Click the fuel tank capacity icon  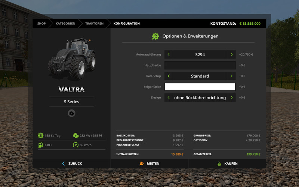pyautogui.click(x=40, y=145)
